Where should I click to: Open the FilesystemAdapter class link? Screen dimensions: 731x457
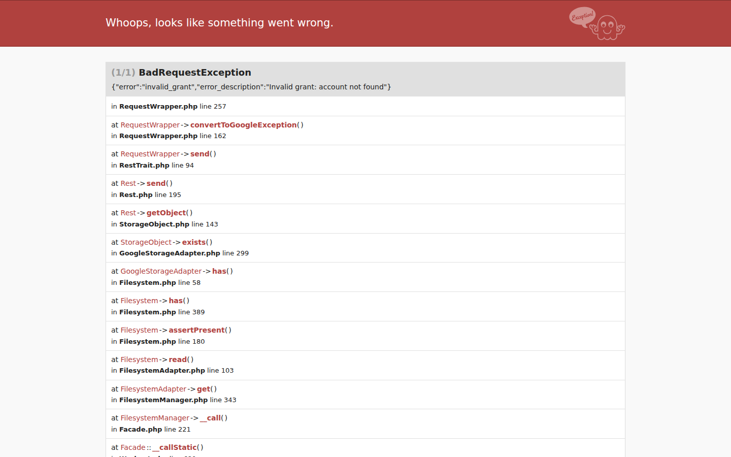153,389
